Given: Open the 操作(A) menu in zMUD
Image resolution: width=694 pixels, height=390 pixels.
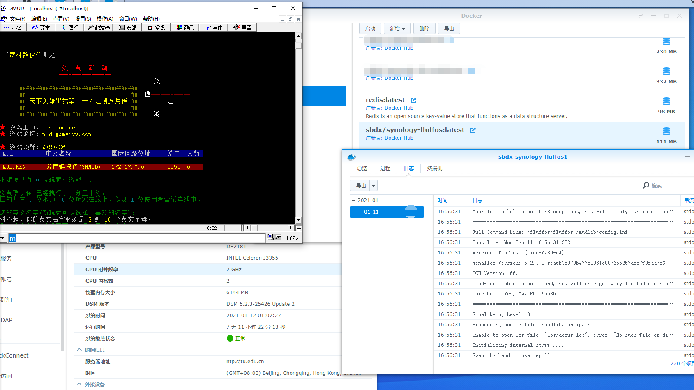Looking at the screenshot, I should pos(105,19).
